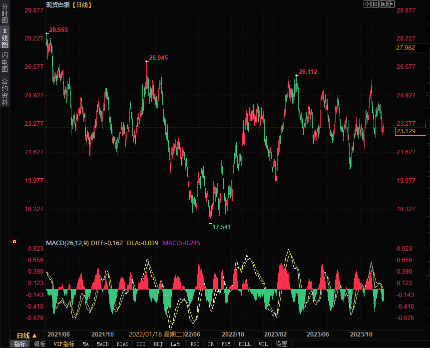Apply the RSI indicator
This screenshot has height=348, width=430.
tap(195, 344)
